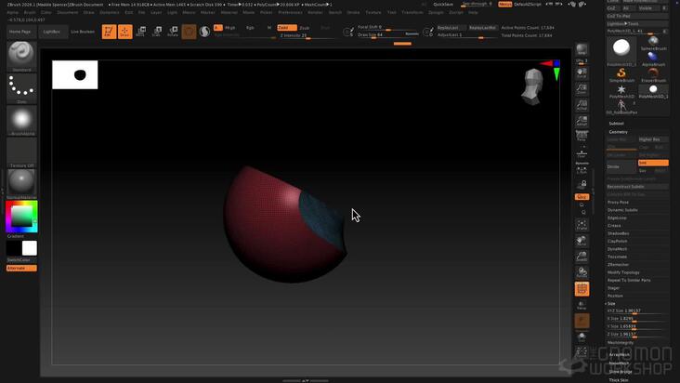
Task: Select the PolyMesh3D star tool thumbnail
Action: [x=621, y=91]
